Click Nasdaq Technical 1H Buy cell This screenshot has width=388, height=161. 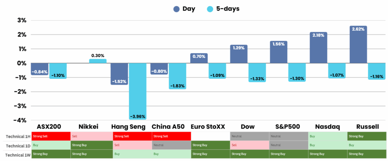(x=328, y=136)
